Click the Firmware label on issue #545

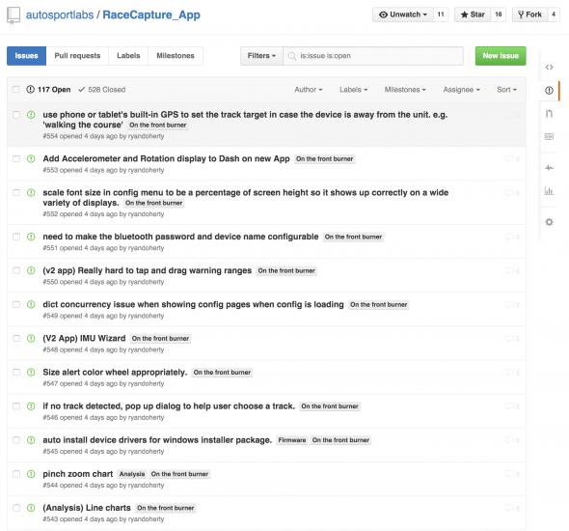[x=292, y=440]
